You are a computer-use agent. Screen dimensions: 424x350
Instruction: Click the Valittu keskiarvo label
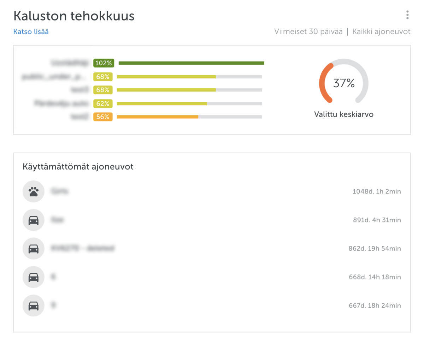point(343,114)
